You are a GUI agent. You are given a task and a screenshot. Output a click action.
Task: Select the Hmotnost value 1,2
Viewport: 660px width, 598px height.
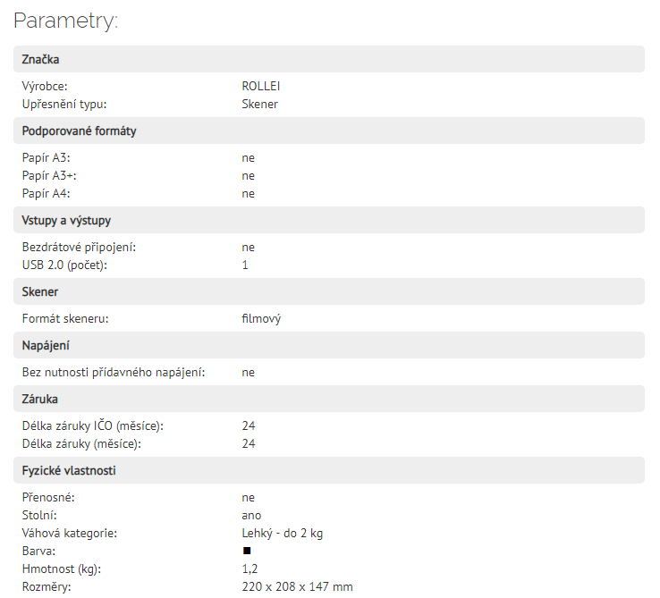pos(250,569)
